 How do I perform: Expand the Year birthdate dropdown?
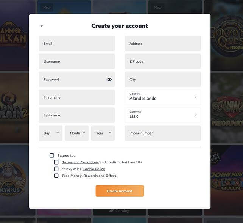point(103,133)
